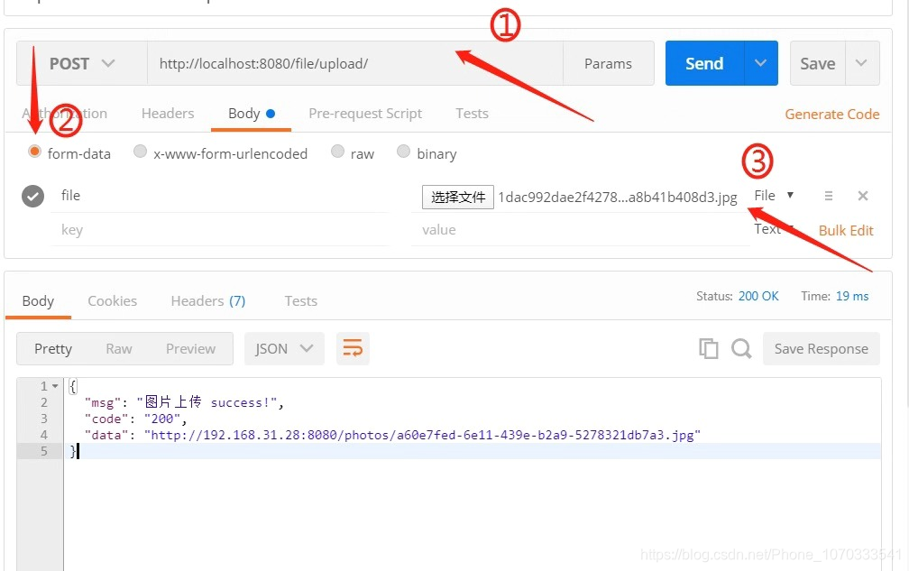Click Bulk Edit on the form-data table
The image size is (909, 571).
(845, 230)
